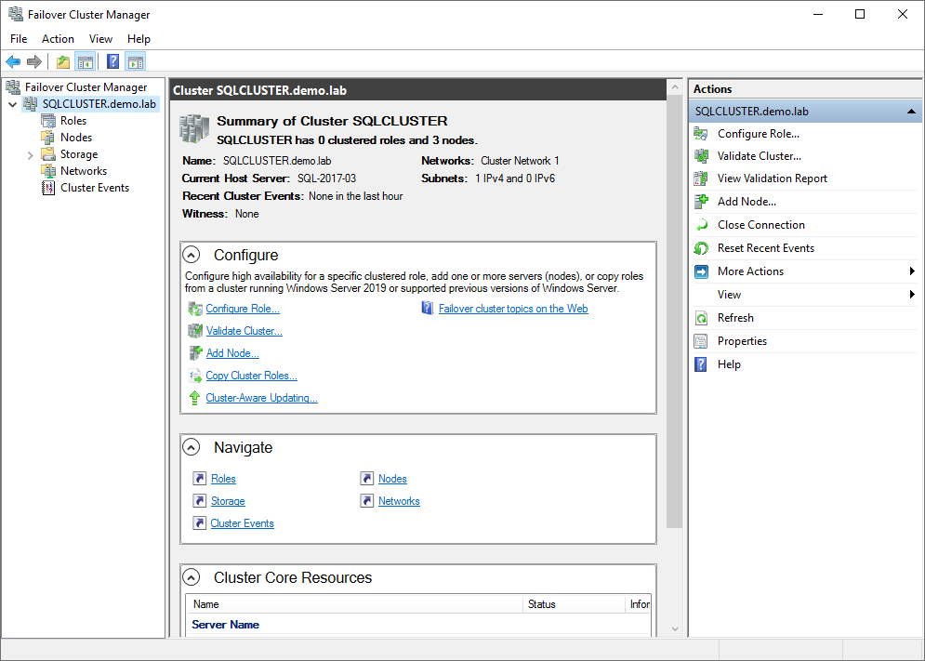
Task: Click the Copy Cluster Roles link
Action: point(251,375)
